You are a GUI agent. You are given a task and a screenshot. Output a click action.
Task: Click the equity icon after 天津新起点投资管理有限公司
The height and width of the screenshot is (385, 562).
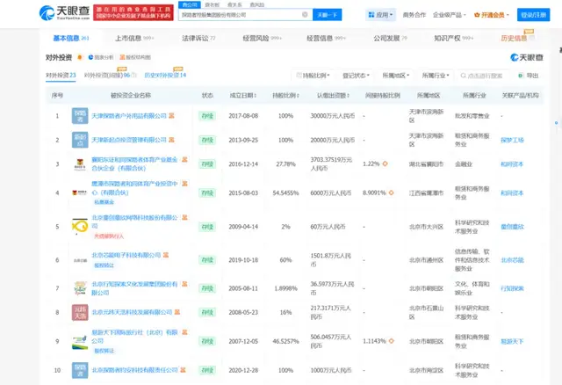click(x=172, y=140)
